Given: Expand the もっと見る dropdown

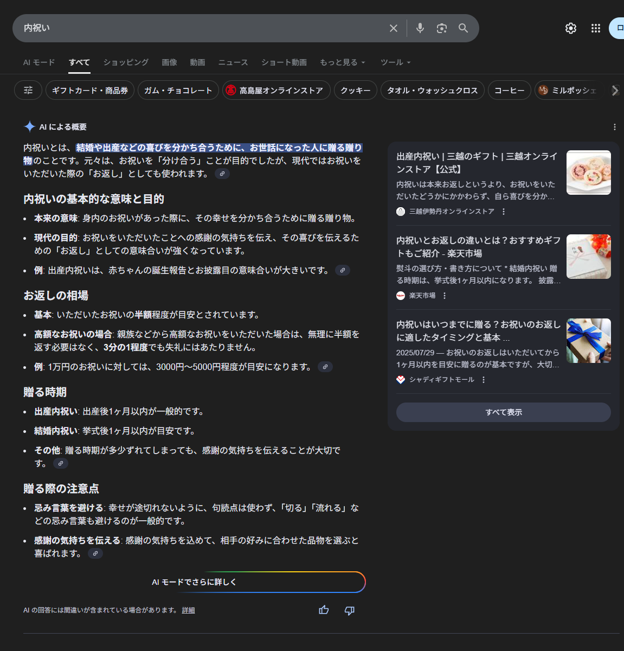Looking at the screenshot, I should pyautogui.click(x=342, y=62).
